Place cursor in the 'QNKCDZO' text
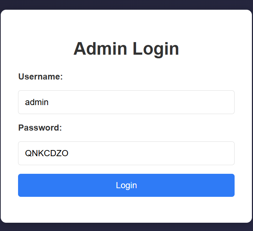 click(47, 153)
